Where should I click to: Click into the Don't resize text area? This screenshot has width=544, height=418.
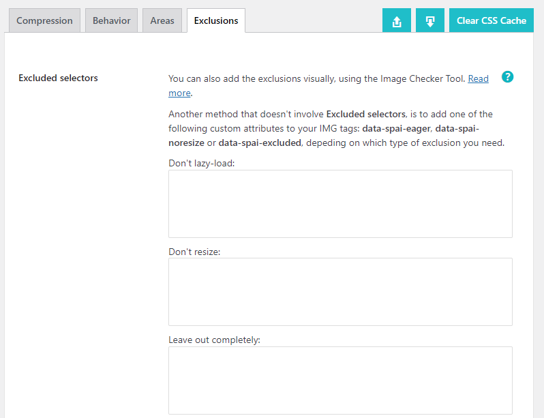pyautogui.click(x=340, y=292)
